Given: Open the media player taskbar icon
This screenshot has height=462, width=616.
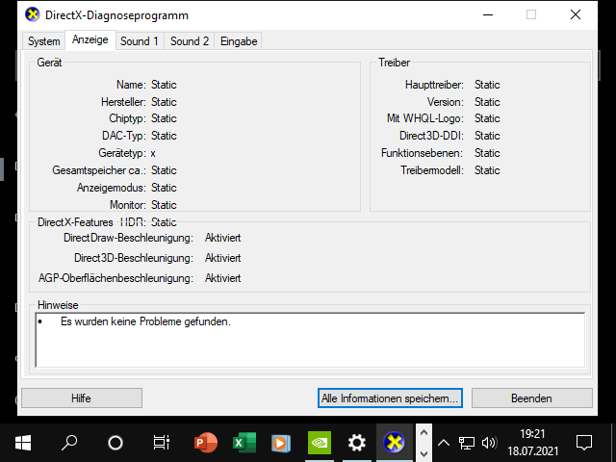Looking at the screenshot, I should click(x=280, y=443).
